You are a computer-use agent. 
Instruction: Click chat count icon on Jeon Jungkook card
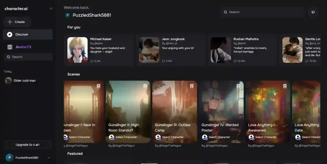point(163,61)
